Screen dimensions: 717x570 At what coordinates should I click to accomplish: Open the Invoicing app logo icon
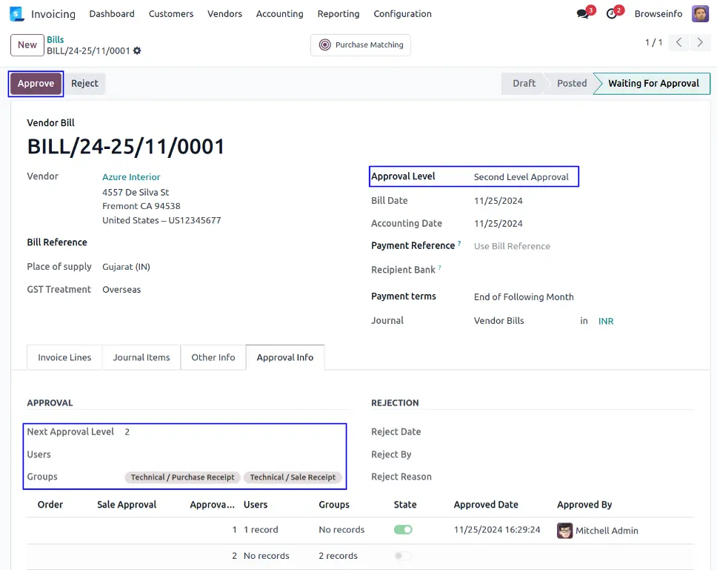(x=16, y=14)
